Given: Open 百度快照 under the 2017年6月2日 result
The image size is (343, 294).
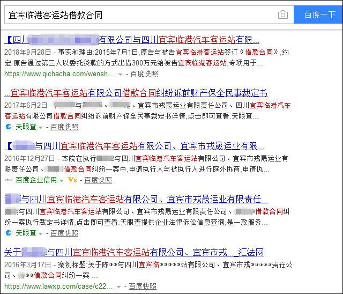Looking at the screenshot, I should [64, 127].
